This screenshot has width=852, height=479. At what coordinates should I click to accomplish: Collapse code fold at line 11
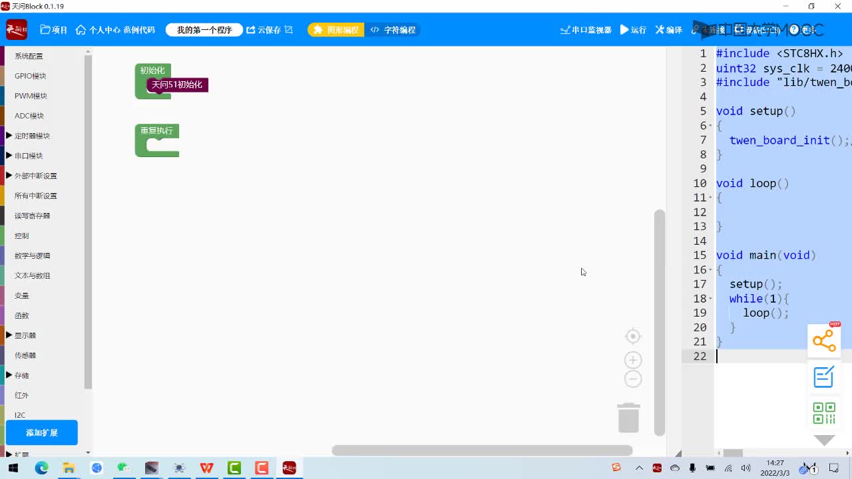coord(710,198)
